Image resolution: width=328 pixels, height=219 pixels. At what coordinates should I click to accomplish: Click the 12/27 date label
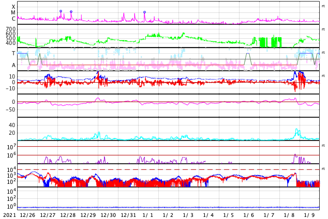coord(48,215)
